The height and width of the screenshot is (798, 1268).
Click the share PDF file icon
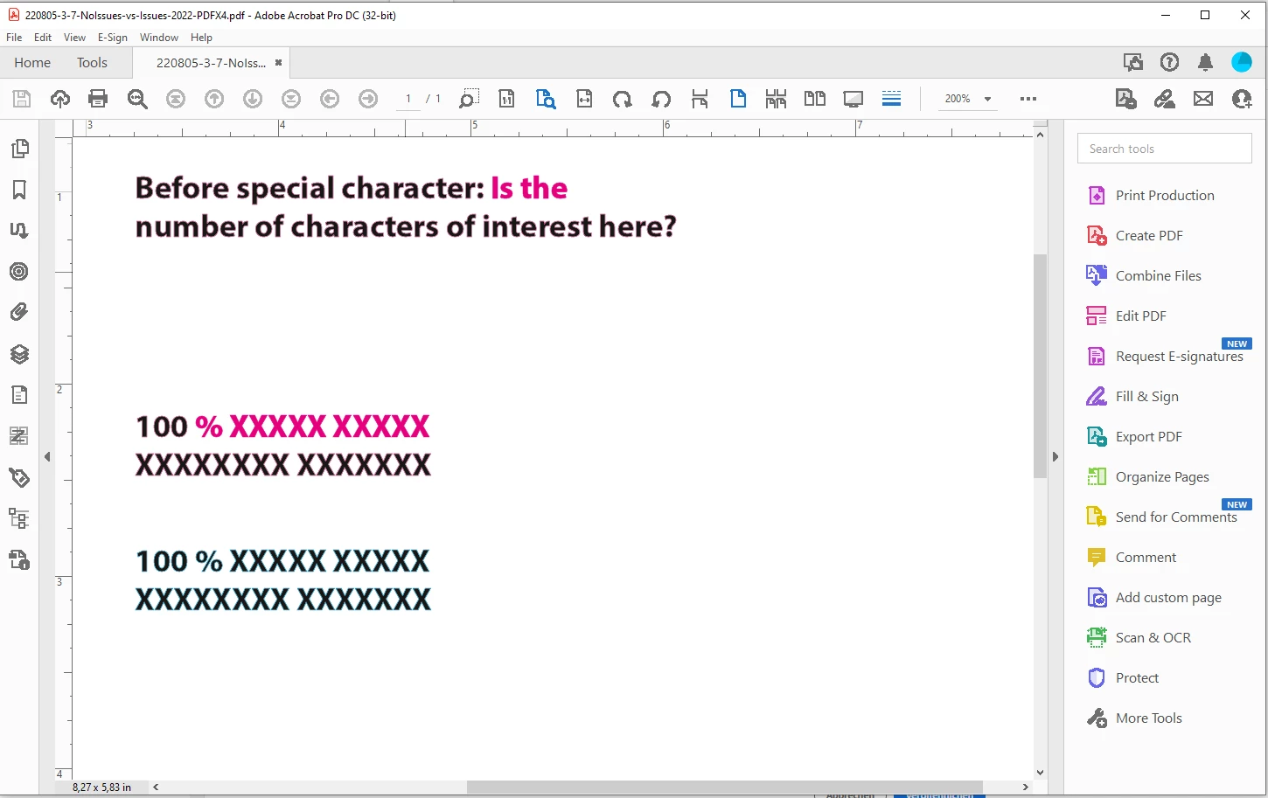[x=1126, y=99]
